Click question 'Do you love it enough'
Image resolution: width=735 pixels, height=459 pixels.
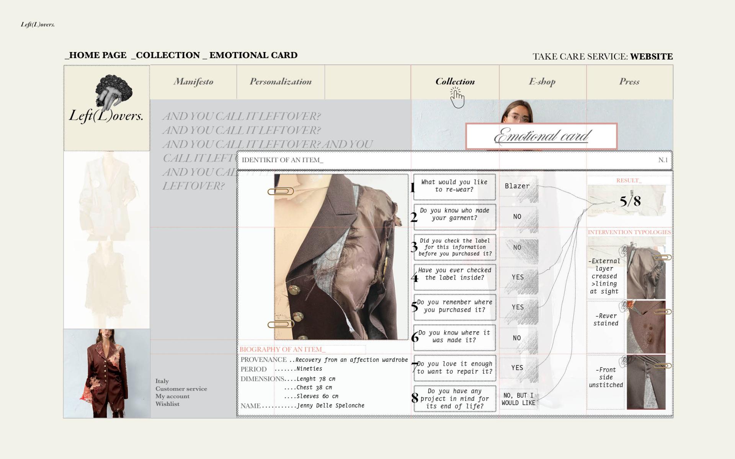tap(455, 368)
